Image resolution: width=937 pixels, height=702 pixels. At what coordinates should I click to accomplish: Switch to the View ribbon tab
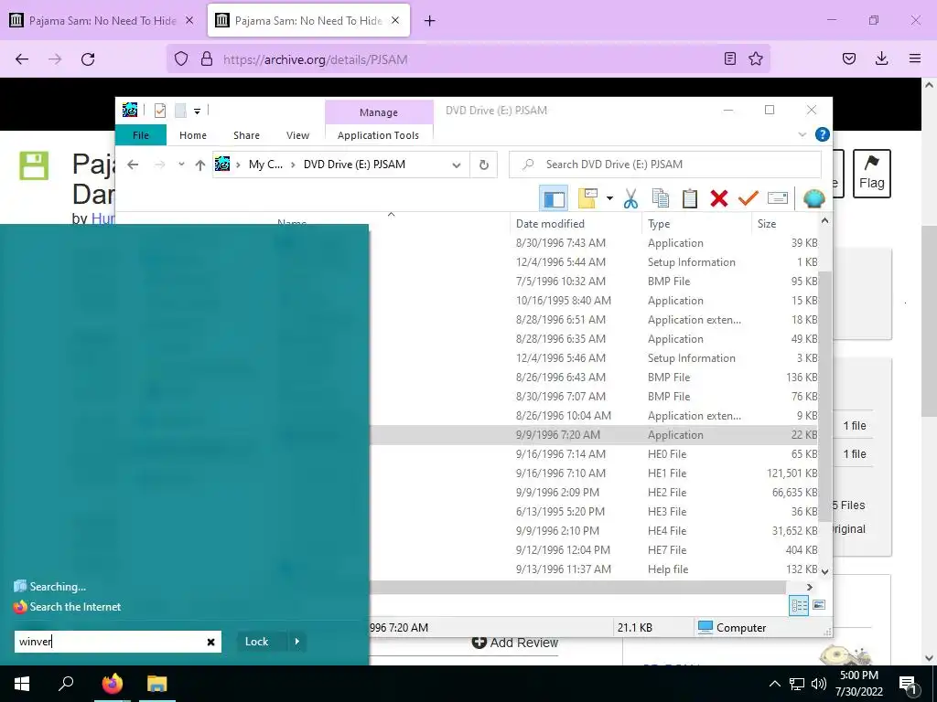pos(297,135)
